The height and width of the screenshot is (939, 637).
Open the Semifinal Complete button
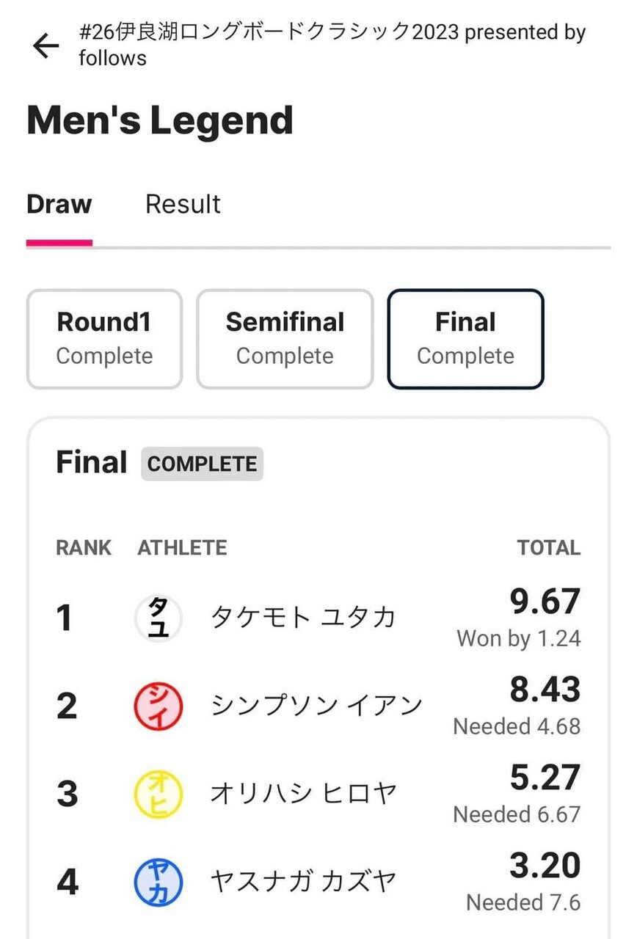tap(285, 338)
